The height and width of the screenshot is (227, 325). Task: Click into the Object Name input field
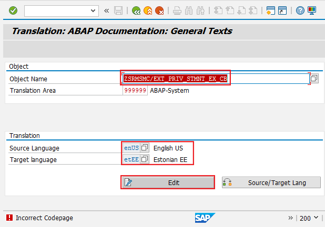pos(216,79)
